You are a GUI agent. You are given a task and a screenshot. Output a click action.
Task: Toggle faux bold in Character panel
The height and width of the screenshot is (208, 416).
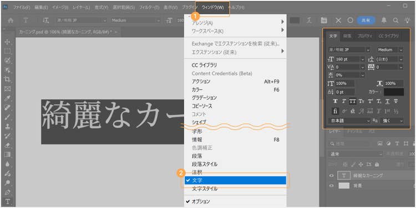click(x=336, y=101)
